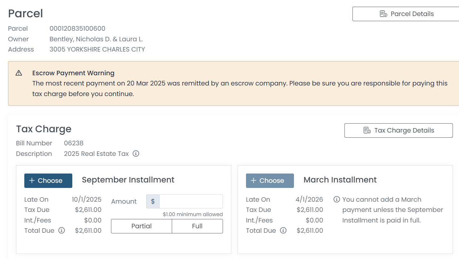Image resolution: width=459 pixels, height=259 pixels.
Task: Click document icon on Tax Charge Details button
Action: click(x=367, y=130)
